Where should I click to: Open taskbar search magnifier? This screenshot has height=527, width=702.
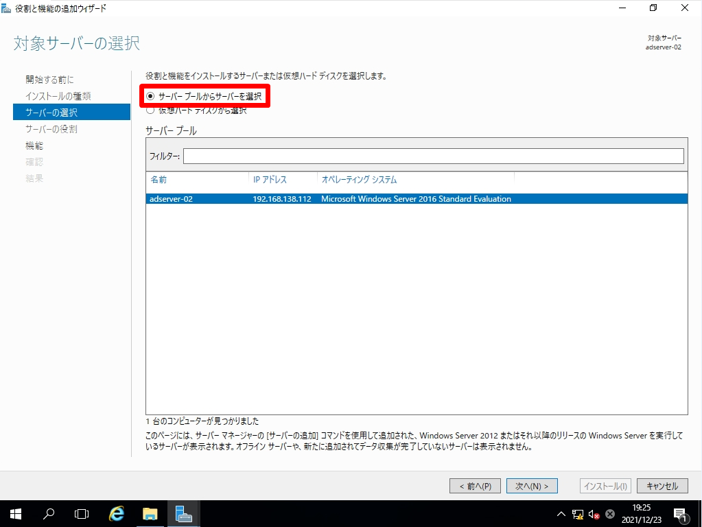(x=48, y=514)
